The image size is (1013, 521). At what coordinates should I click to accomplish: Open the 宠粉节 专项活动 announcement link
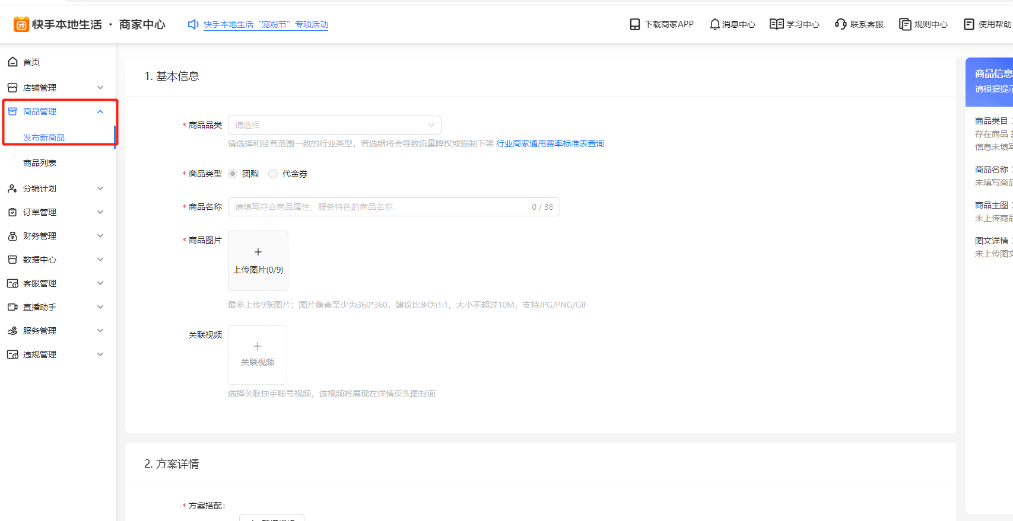pyautogui.click(x=266, y=24)
